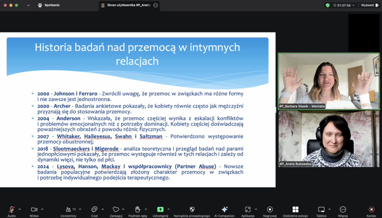The width and height of the screenshot is (382, 218).
Task: Toggle the Wideo camera button
Action: (x=34, y=209)
